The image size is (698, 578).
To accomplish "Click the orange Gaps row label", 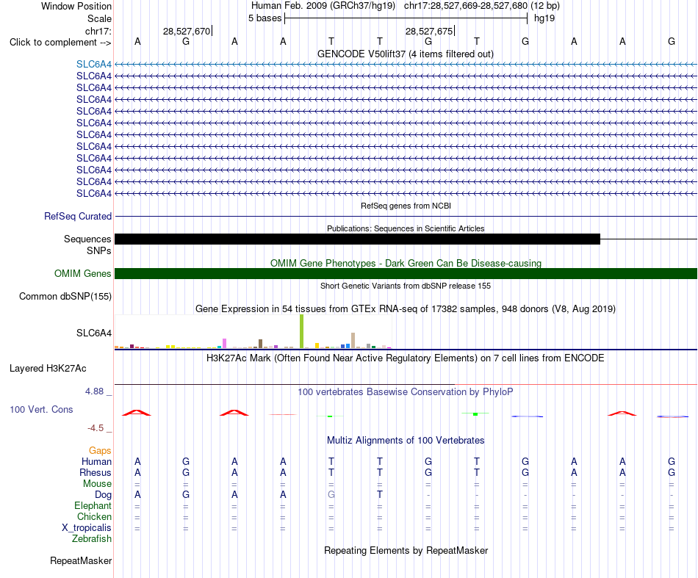I will [100, 451].
